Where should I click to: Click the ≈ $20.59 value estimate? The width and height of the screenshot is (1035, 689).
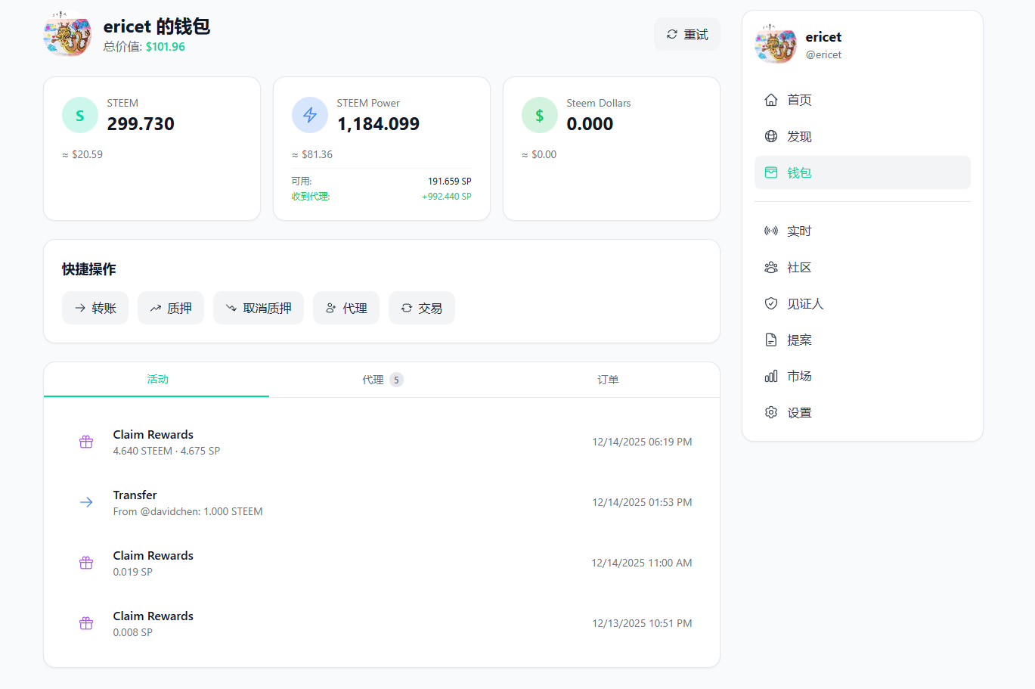82,154
